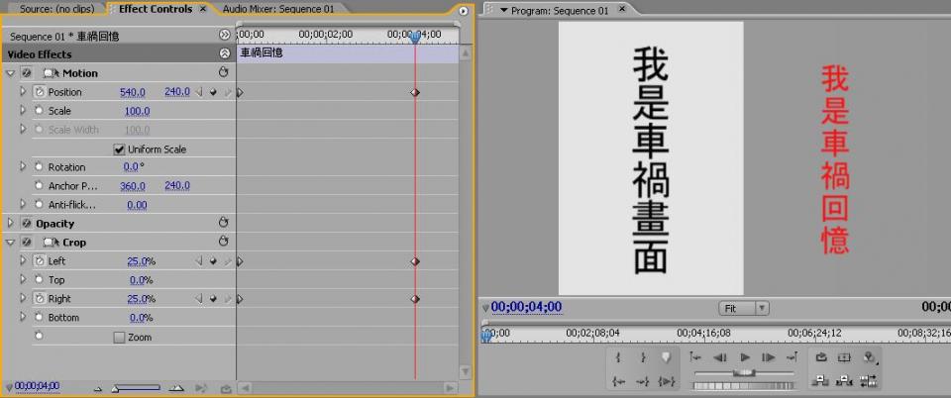951x398 pixels.
Task: Click the Shuttle slider in Program monitor
Action: (x=744, y=372)
